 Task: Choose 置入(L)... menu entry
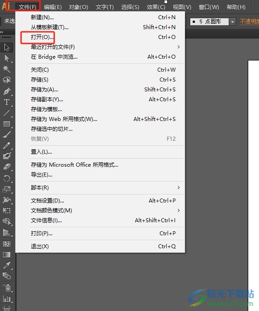100,152
